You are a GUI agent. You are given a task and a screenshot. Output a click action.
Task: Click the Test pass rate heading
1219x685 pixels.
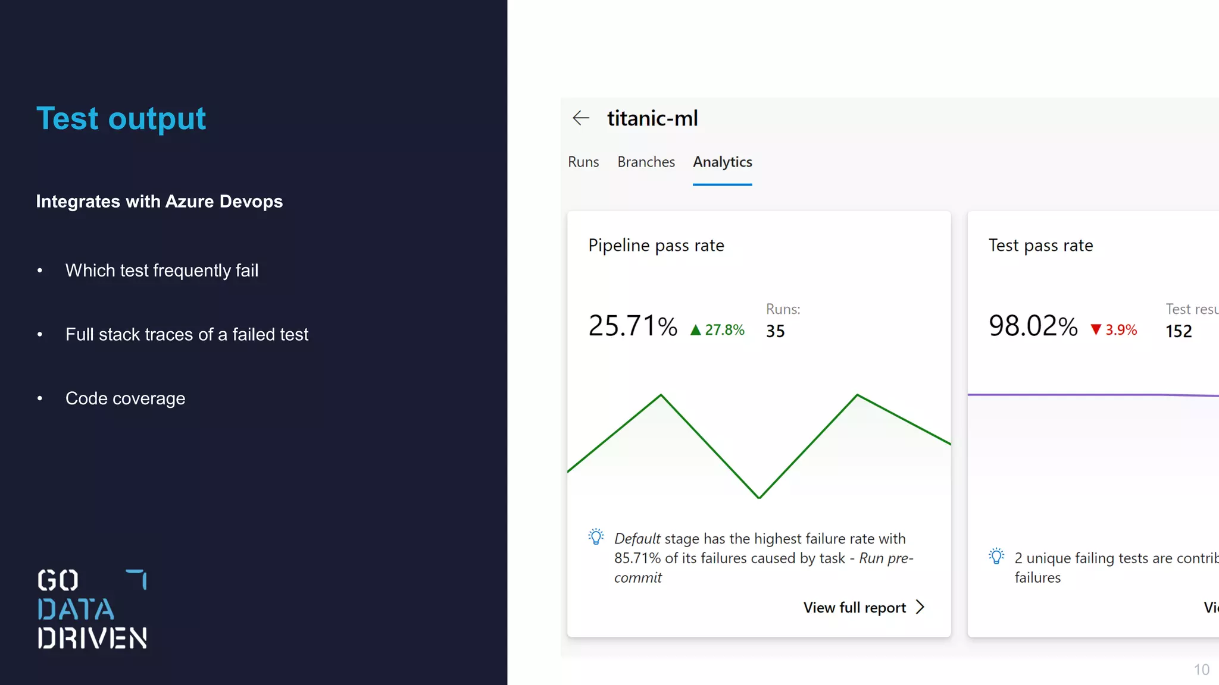point(1040,246)
